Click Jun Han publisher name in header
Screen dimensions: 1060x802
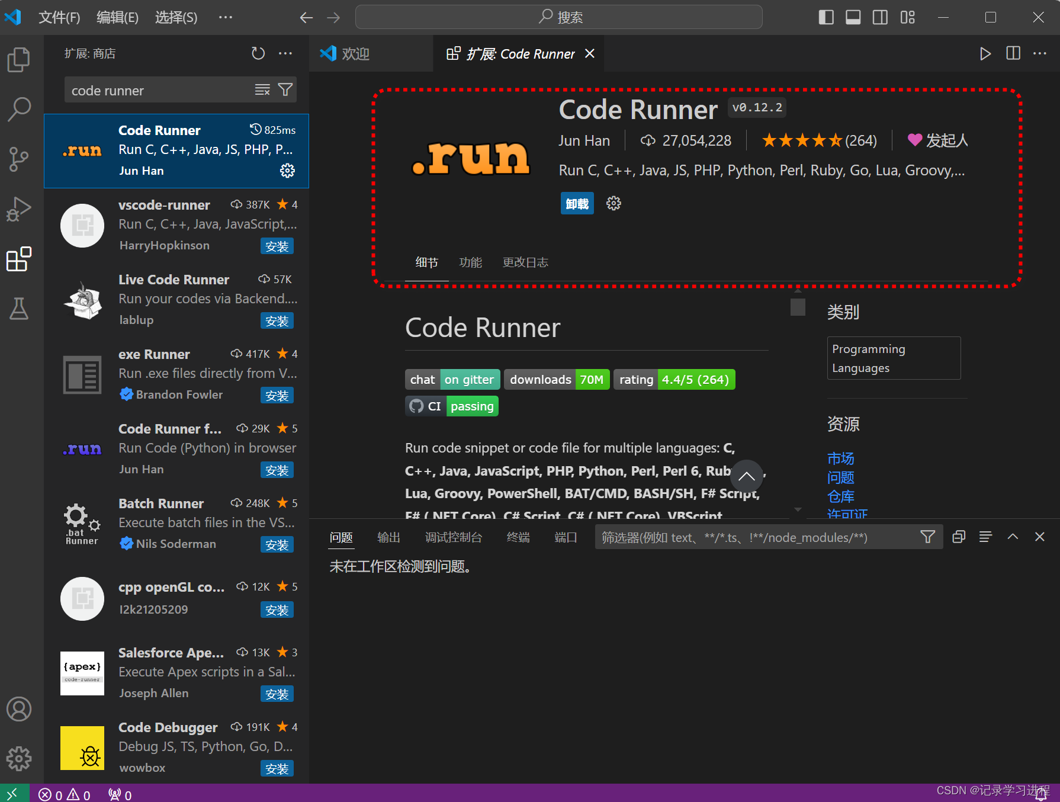pos(584,140)
